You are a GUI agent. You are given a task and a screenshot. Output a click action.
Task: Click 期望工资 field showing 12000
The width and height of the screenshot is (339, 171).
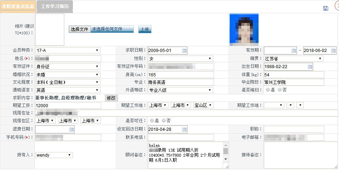(68, 105)
